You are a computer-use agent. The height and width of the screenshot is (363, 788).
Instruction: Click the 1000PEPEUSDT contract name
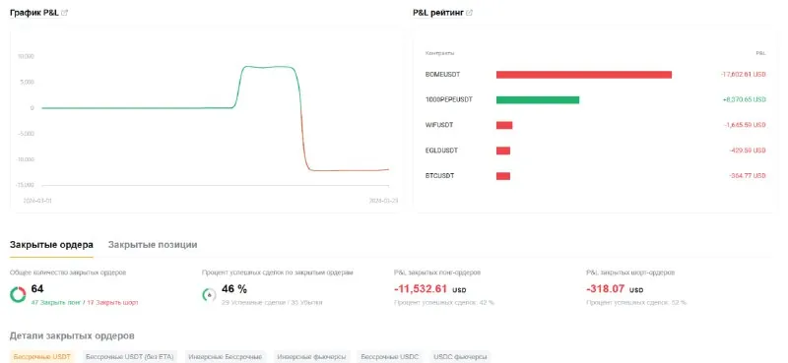tap(449, 100)
